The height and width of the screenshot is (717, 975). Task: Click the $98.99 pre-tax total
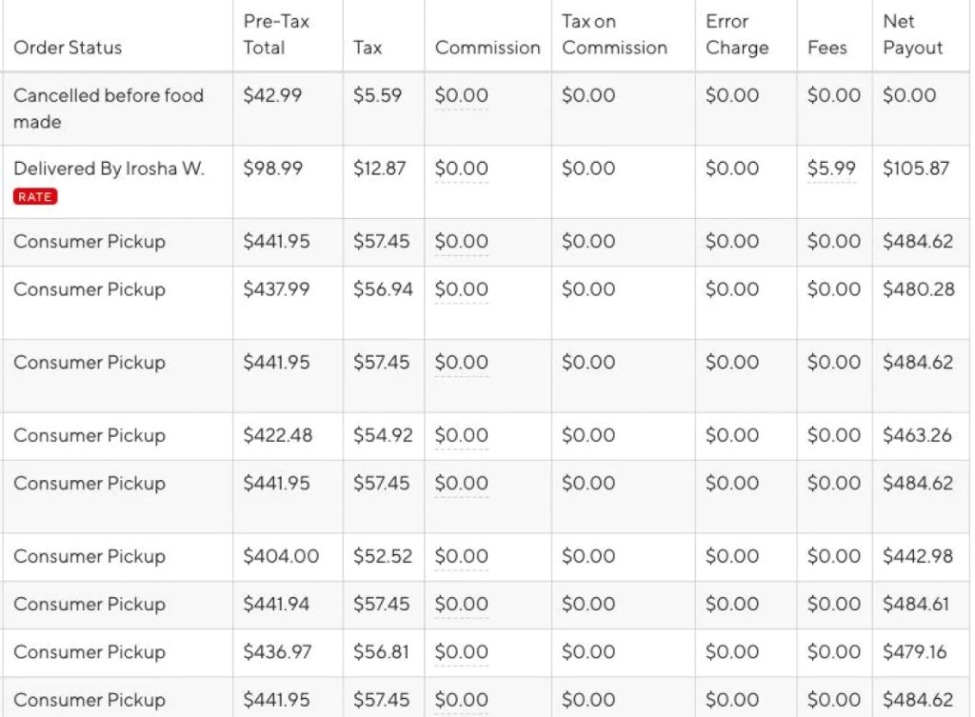coord(273,169)
